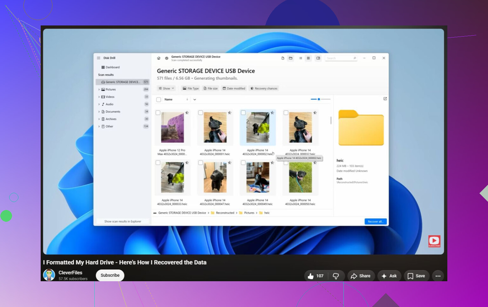This screenshot has height=307, width=488.
Task: Open the Recovery chances filter
Action: click(x=264, y=88)
